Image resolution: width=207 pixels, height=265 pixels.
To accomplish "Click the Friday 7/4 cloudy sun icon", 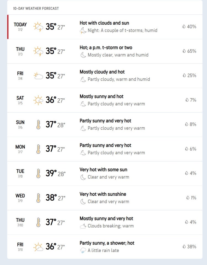I will click(x=38, y=76).
